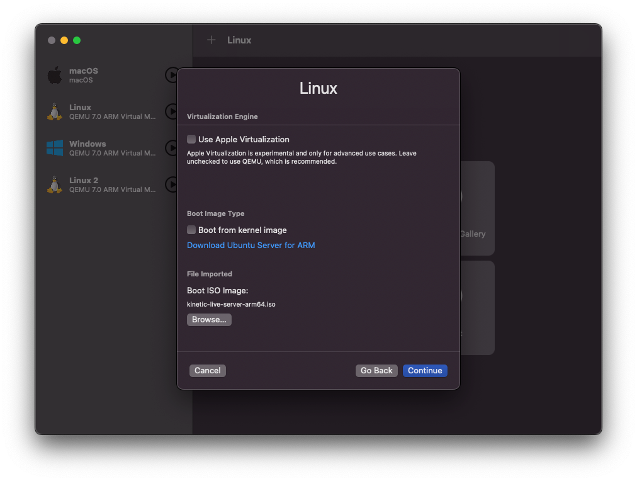Click the Boot Image Type heading
The height and width of the screenshot is (481, 637).
tap(216, 213)
